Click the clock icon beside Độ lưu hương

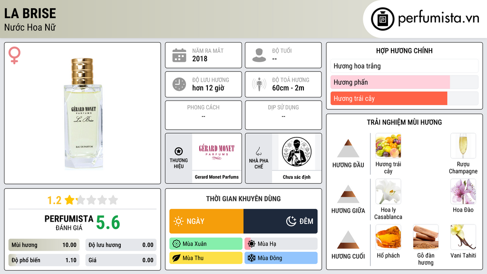(x=179, y=84)
